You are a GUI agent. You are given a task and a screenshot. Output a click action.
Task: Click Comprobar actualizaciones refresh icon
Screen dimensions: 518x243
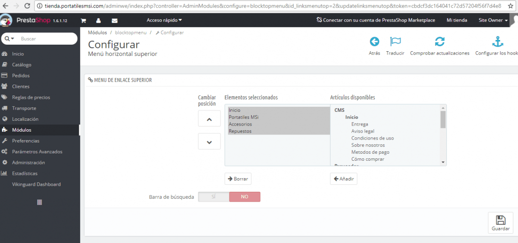[x=439, y=41]
